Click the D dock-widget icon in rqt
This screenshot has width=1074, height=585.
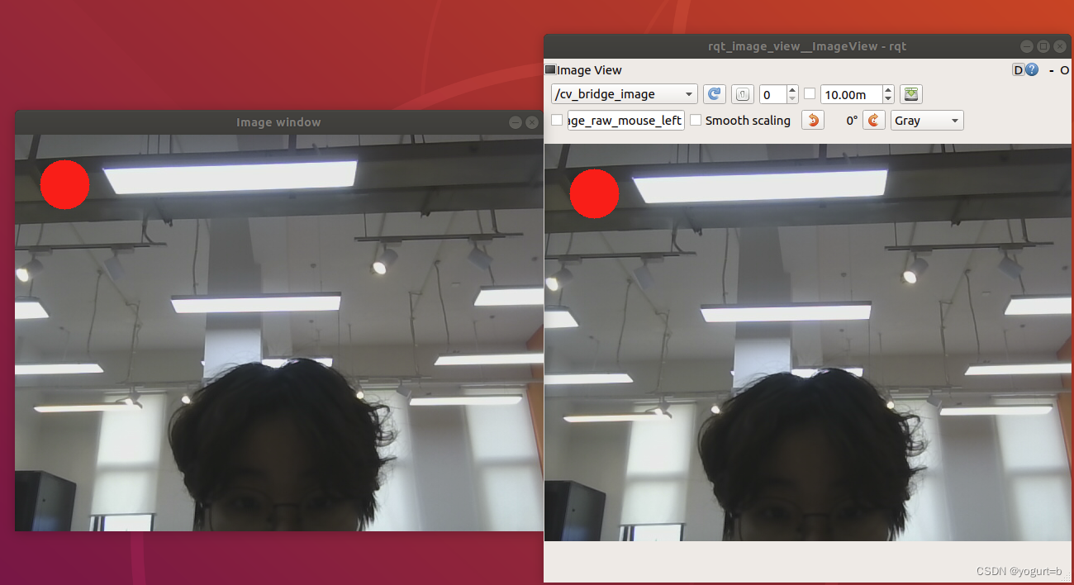(x=1018, y=70)
